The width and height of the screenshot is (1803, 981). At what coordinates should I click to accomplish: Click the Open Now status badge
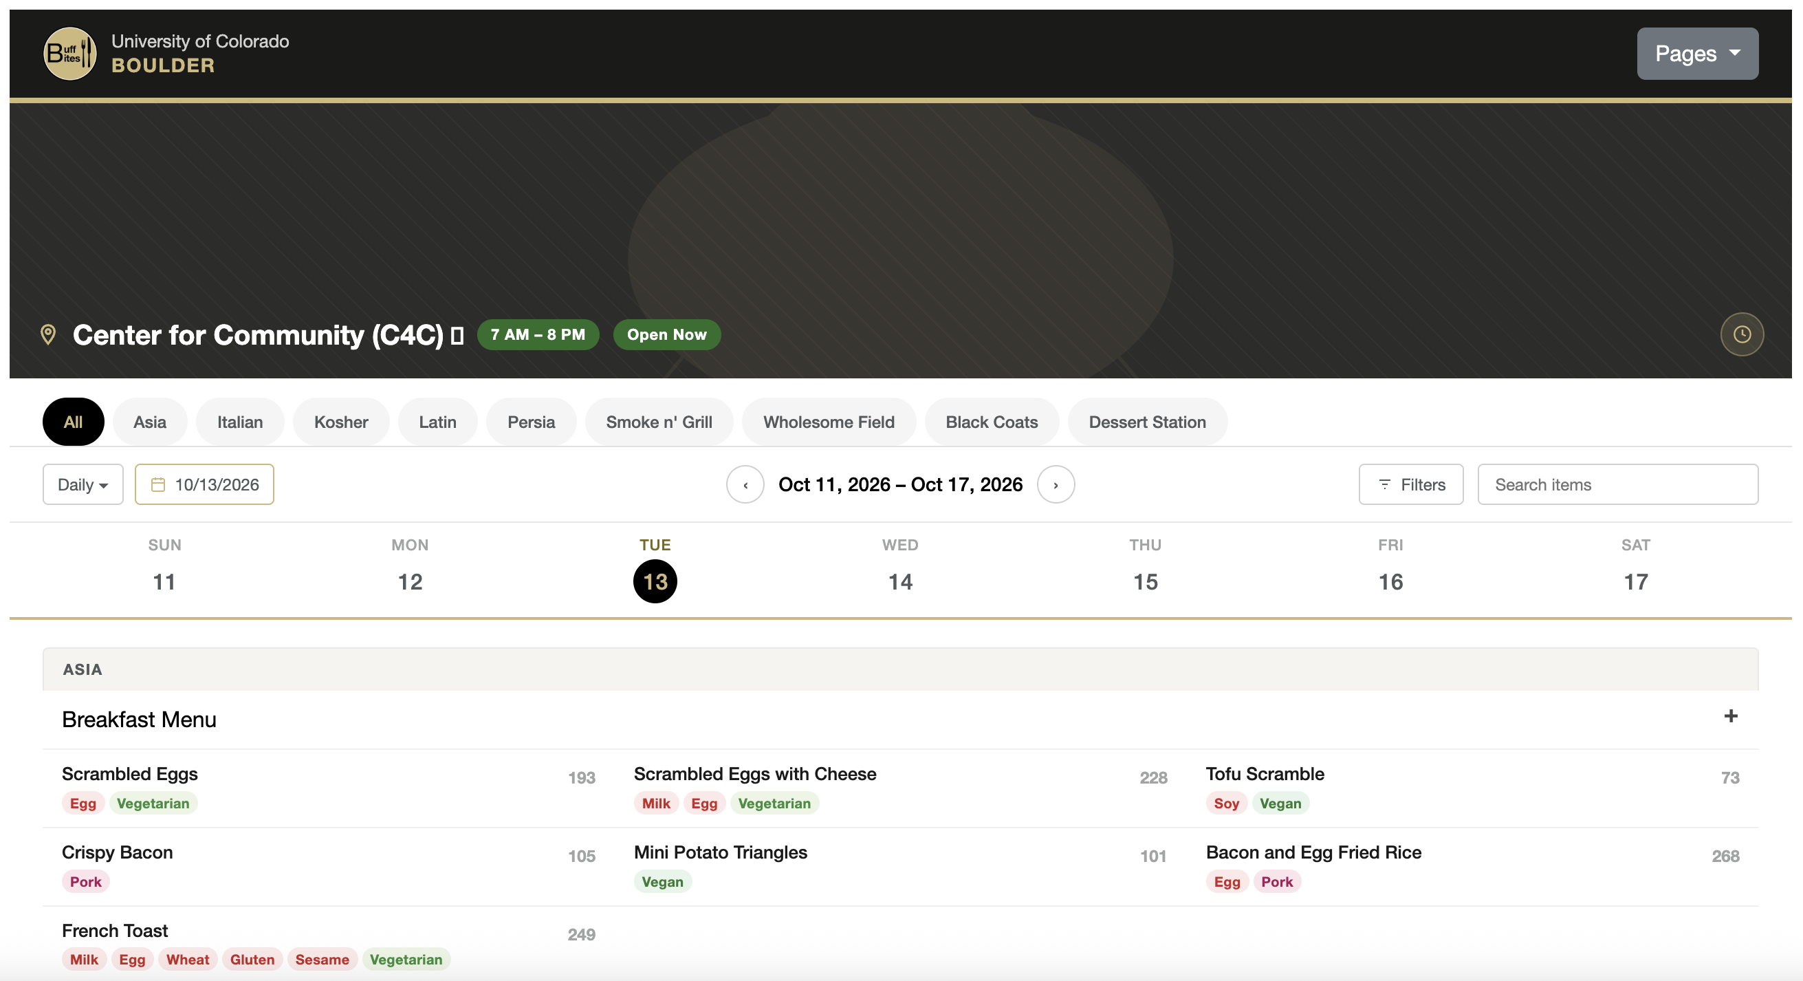[x=667, y=335]
